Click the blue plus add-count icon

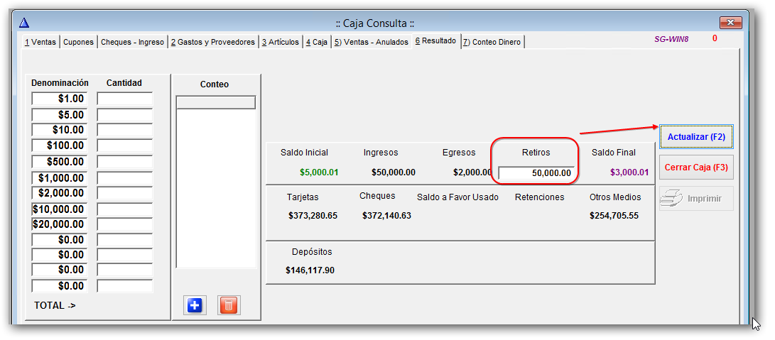[195, 305]
